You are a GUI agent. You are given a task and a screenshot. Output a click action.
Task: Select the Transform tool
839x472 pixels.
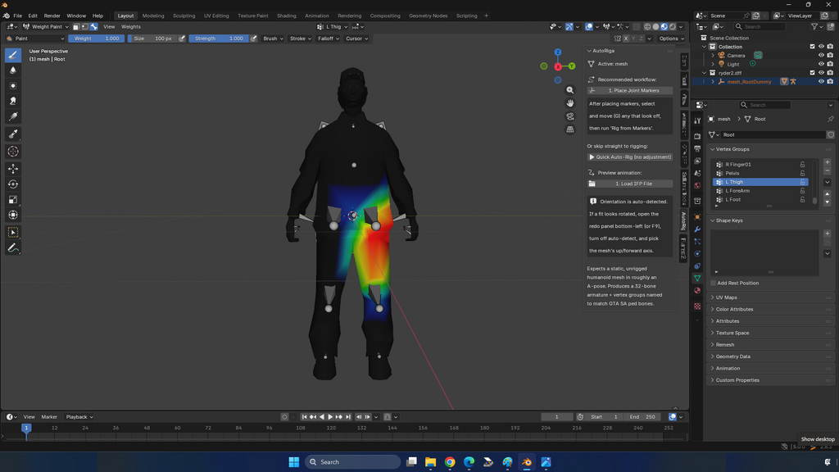13,216
